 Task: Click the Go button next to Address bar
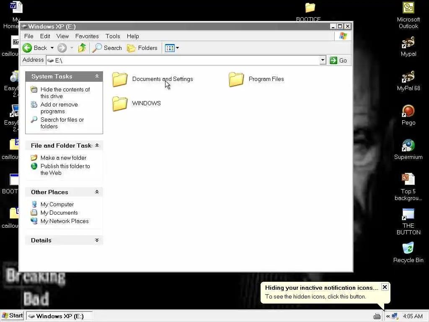(x=339, y=60)
